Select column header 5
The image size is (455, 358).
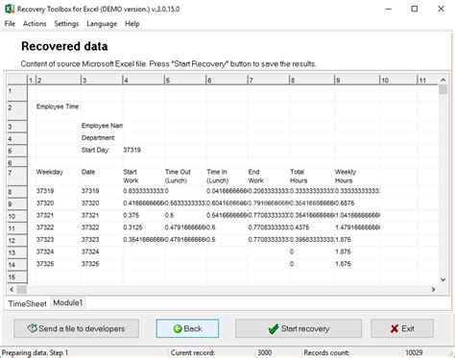pos(185,80)
